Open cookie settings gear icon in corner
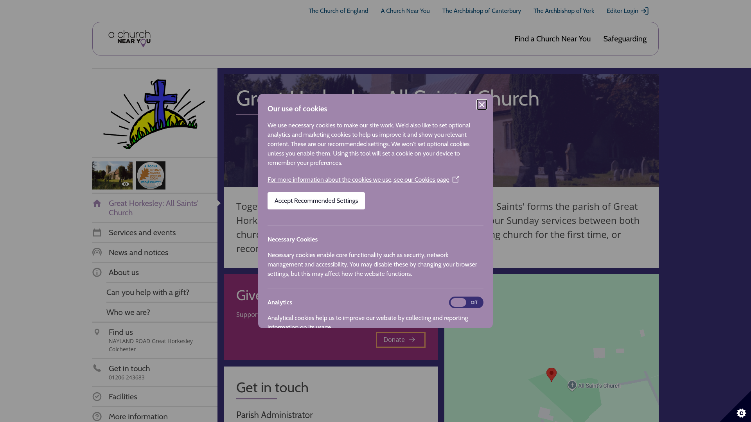This screenshot has width=751, height=422. 741,413
